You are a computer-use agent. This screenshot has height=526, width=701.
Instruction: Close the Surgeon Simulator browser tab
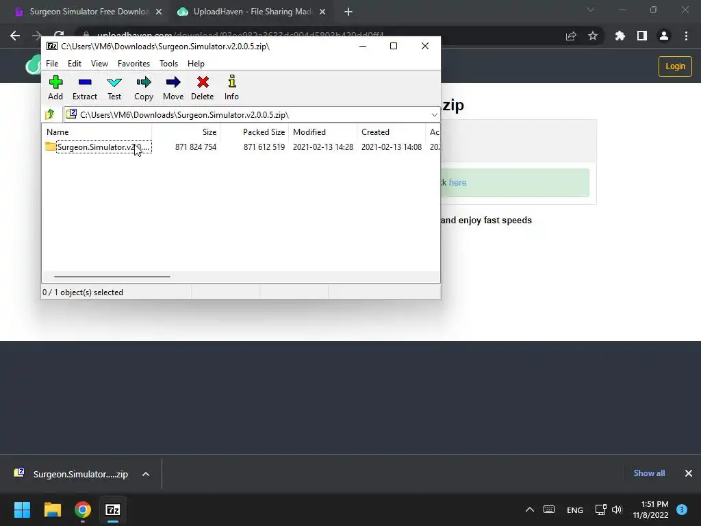point(159,12)
